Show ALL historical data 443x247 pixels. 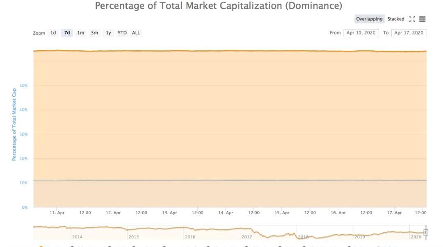(136, 33)
